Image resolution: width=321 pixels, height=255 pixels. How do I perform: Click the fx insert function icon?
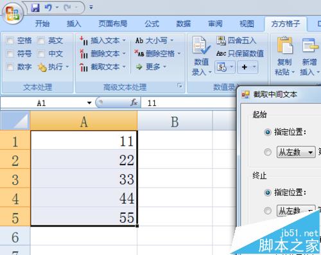pos(134,103)
